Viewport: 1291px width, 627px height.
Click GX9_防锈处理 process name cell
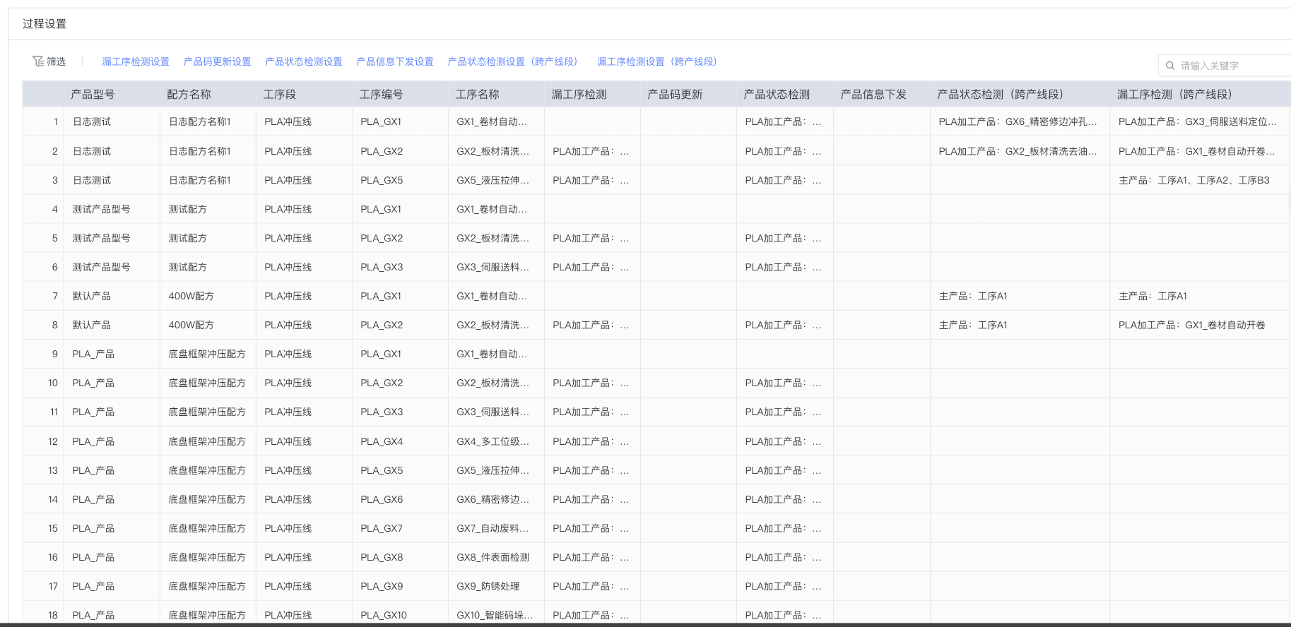click(488, 586)
